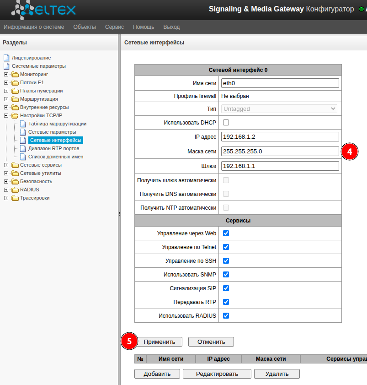Click the Licensing (Лицензирование) document icon
Image resolution: width=367 pixels, height=385 pixels.
pyautogui.click(x=6, y=58)
